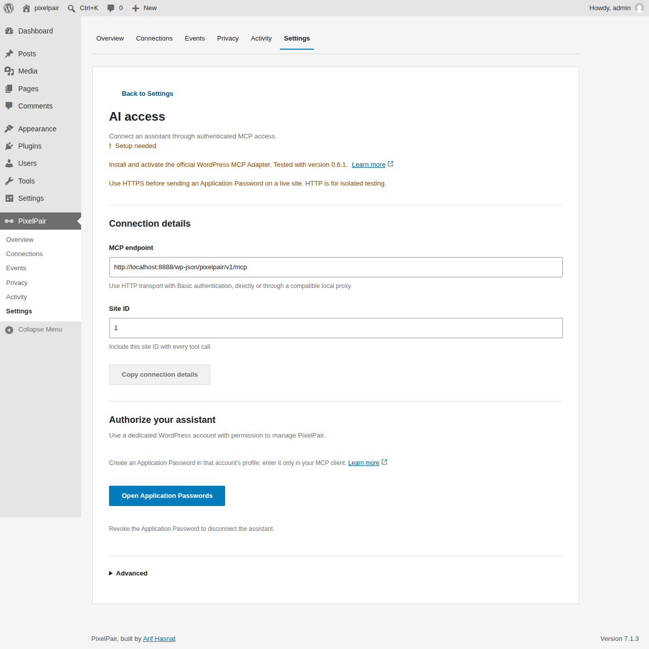Screen dimensions: 649x649
Task: Open the Events tab
Action: click(x=195, y=39)
